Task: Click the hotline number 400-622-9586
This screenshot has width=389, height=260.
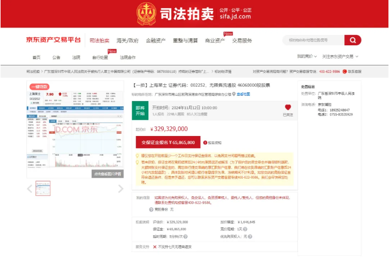Action: click(x=329, y=72)
